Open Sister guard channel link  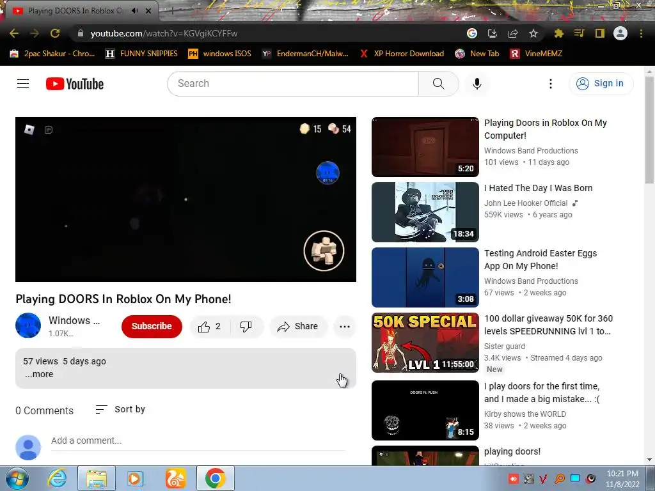(x=505, y=346)
